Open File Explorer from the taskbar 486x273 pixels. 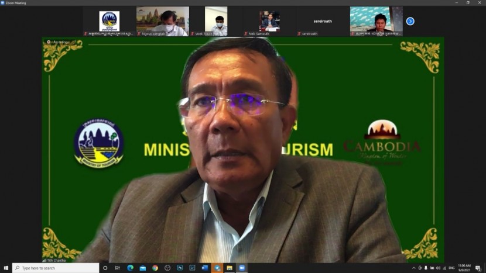pyautogui.click(x=230, y=268)
